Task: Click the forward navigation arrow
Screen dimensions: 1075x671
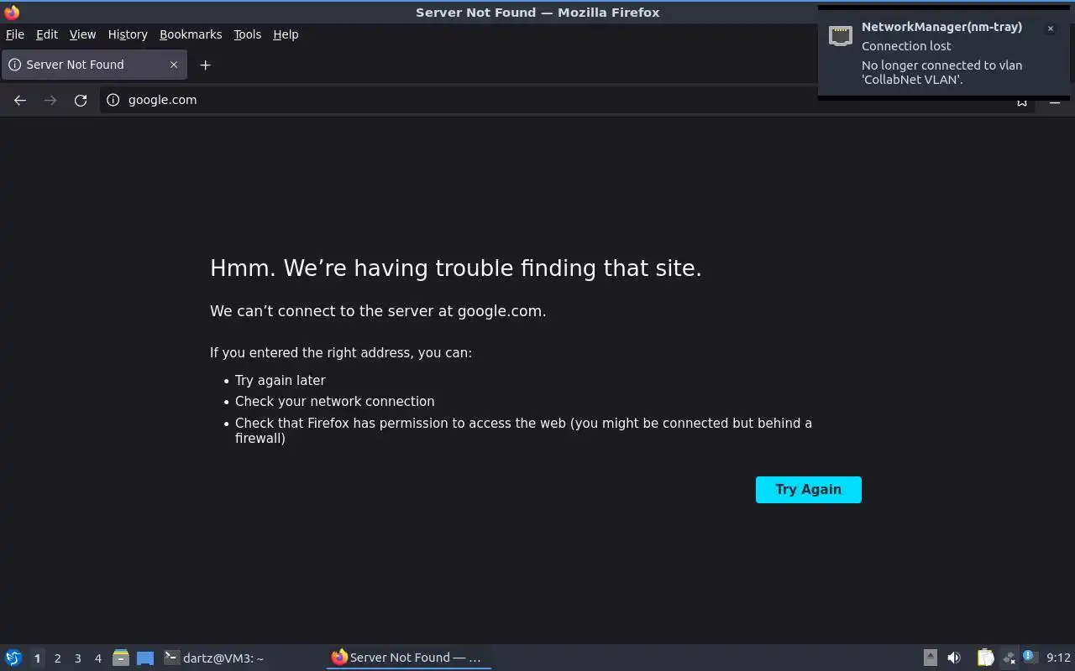Action: tap(50, 100)
